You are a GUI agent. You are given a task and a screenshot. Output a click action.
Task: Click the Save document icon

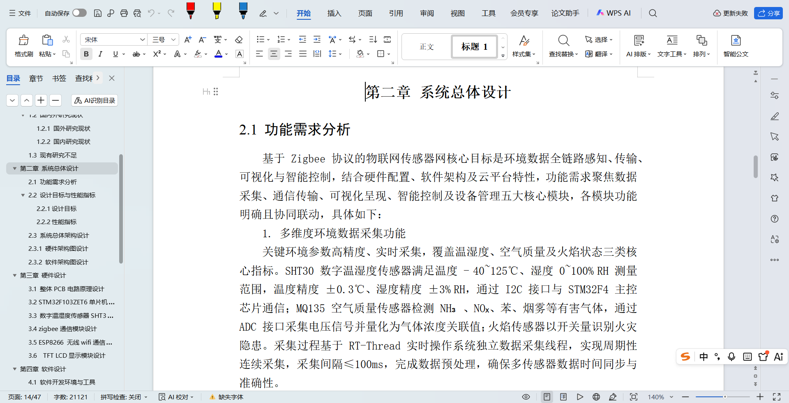98,13
